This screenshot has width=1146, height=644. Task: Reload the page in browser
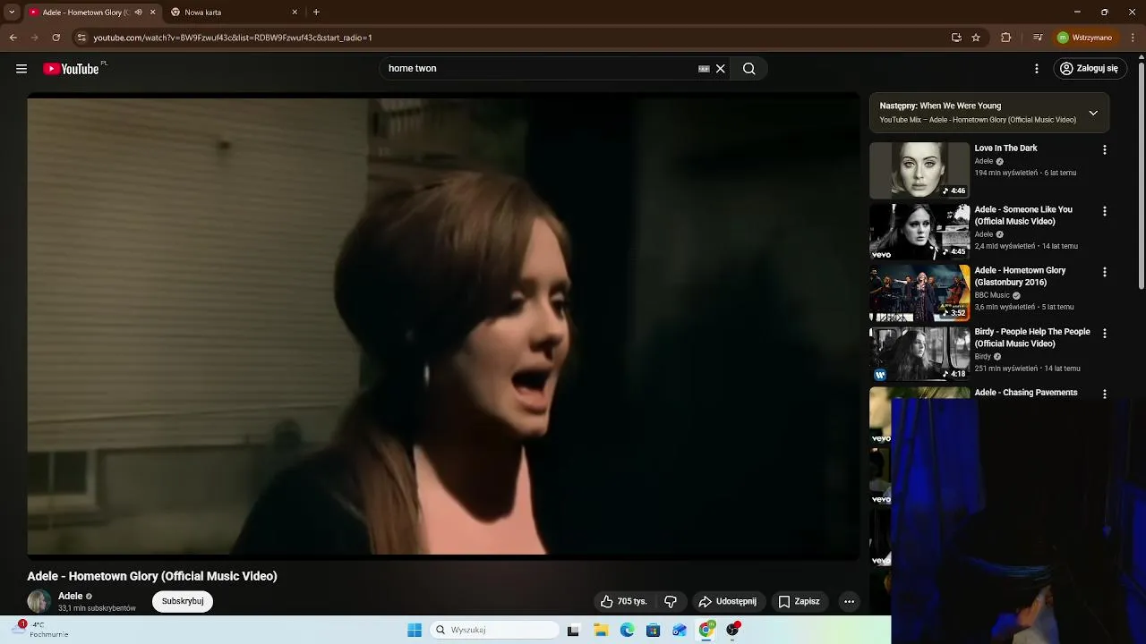pos(56,38)
